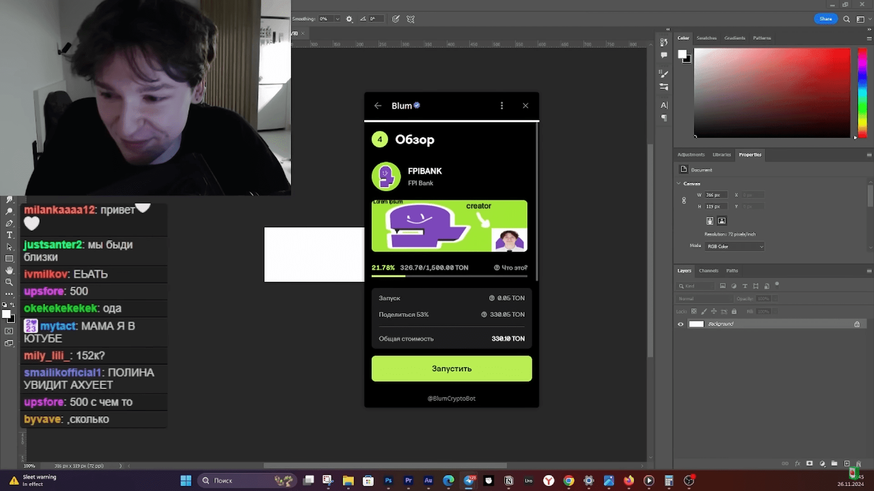
Task: Switch to the Channels tab
Action: [708, 270]
